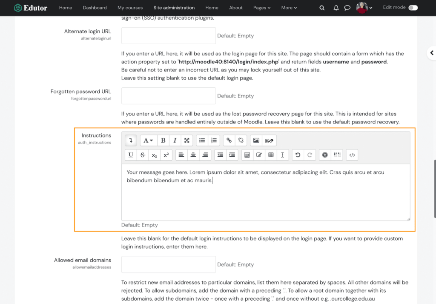The width and height of the screenshot is (436, 304).
Task: Undo the last editor change
Action: [297, 155]
